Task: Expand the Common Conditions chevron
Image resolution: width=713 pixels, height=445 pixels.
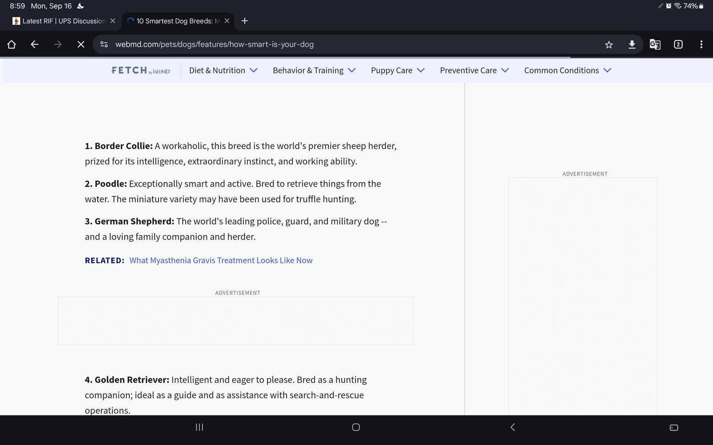Action: pyautogui.click(x=607, y=70)
